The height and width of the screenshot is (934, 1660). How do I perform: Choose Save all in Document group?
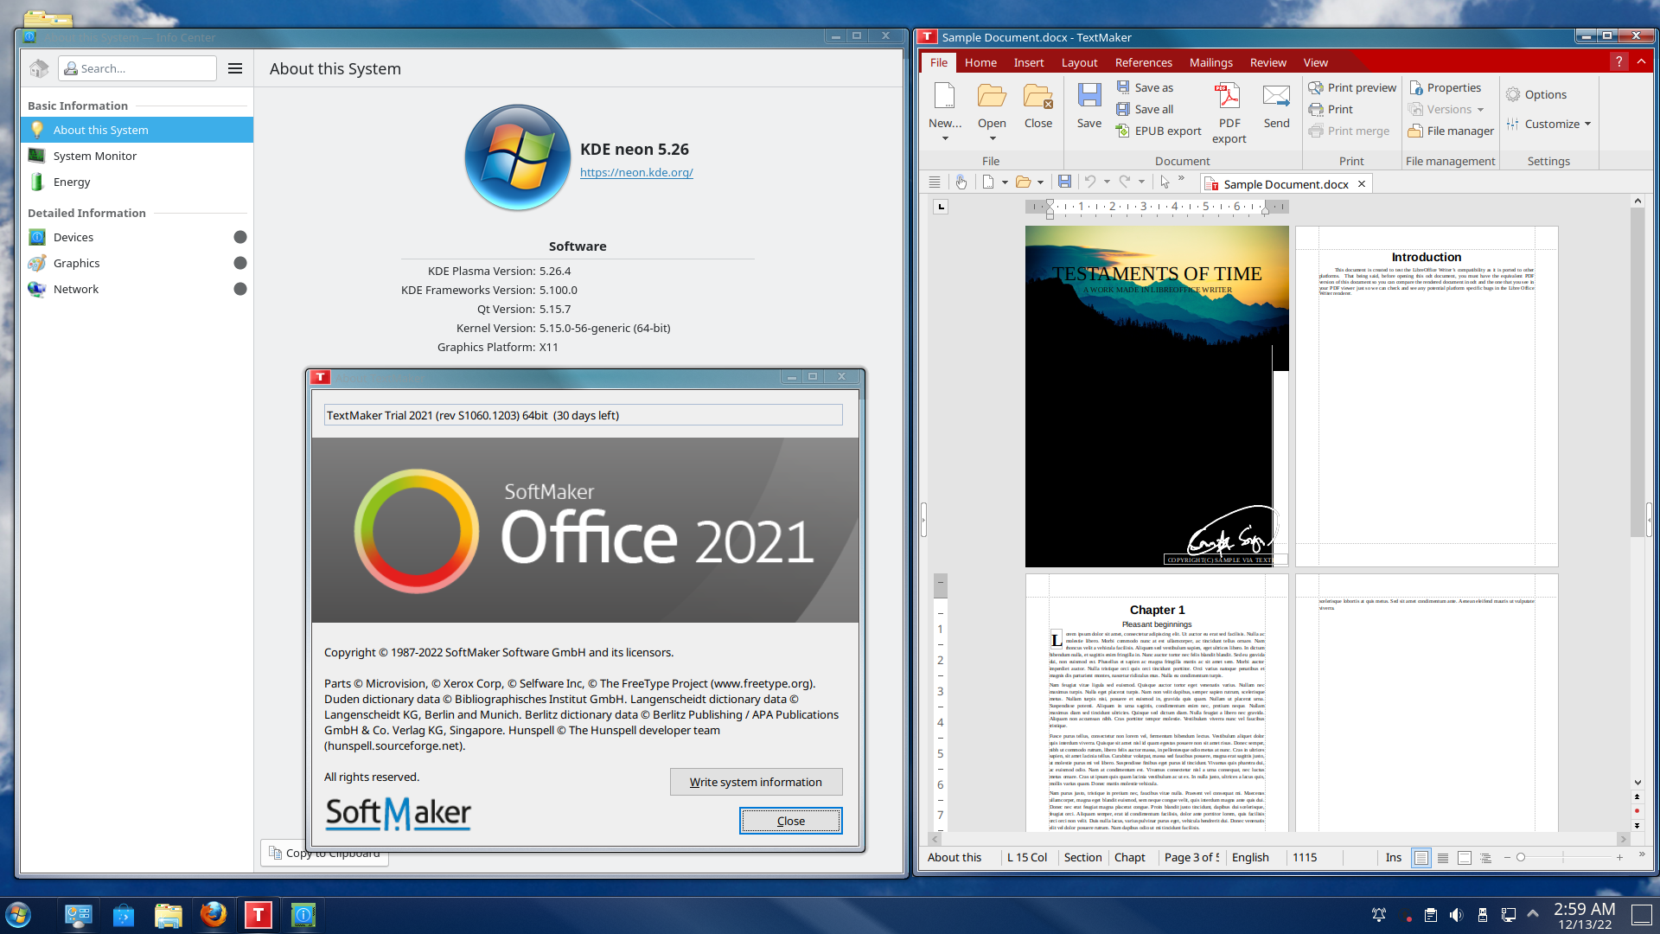(1145, 109)
